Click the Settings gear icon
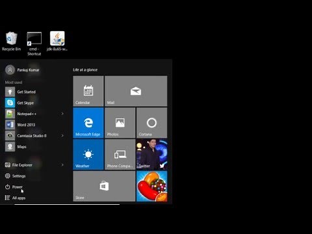Screen dimensions: 312x234 [7, 175]
